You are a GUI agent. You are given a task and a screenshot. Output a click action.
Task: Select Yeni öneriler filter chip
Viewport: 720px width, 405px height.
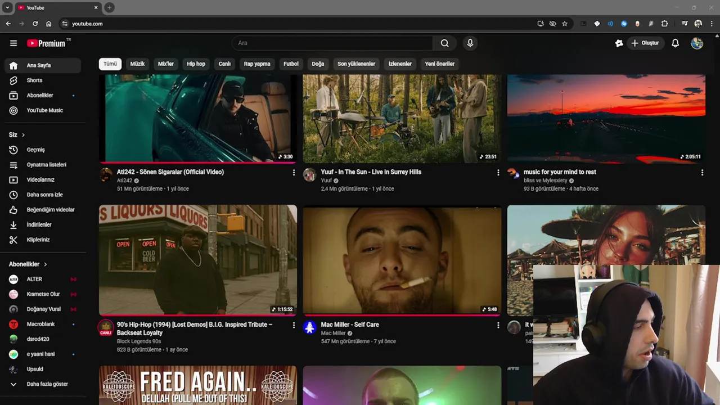click(x=439, y=64)
